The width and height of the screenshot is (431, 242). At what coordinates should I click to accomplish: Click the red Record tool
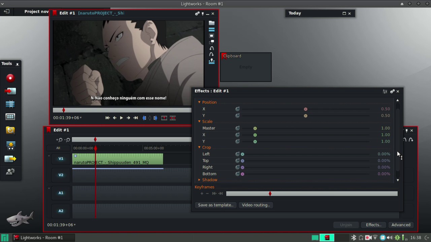point(10,78)
